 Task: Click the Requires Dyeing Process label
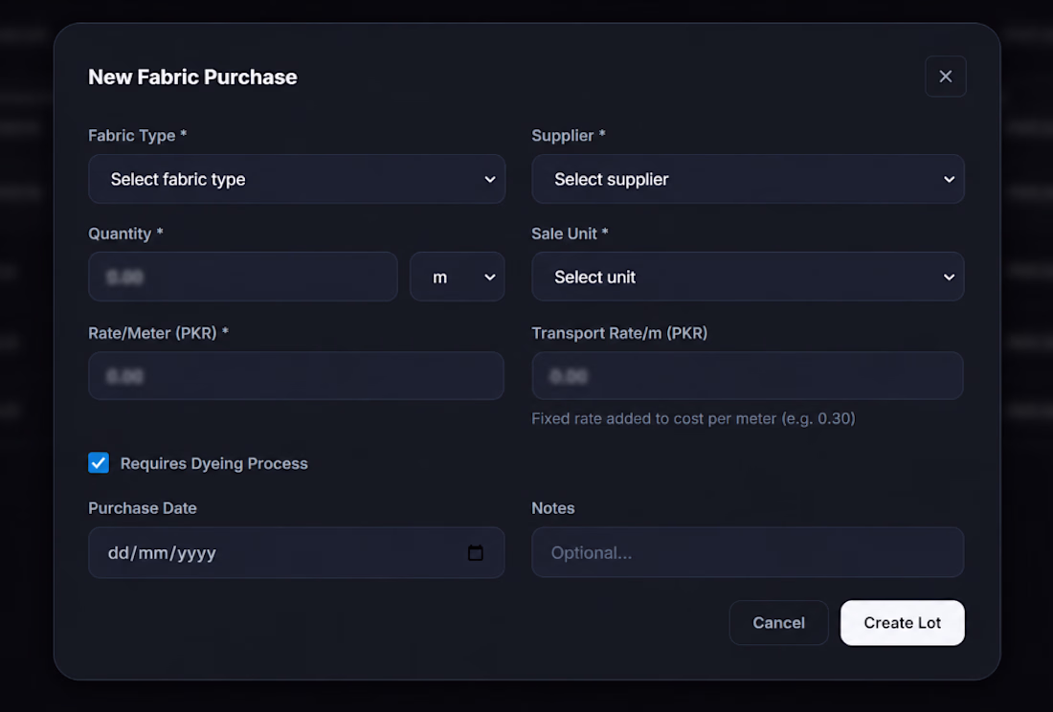coord(213,464)
